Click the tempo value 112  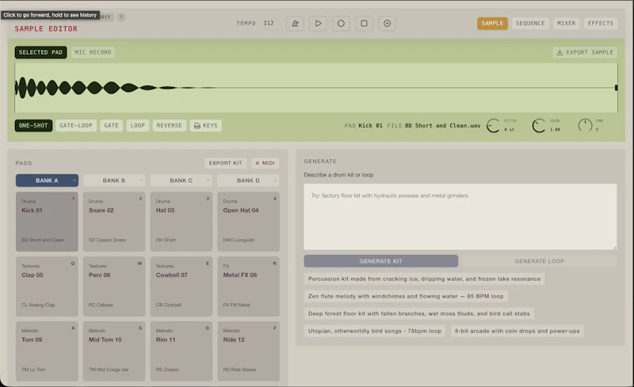coord(269,24)
